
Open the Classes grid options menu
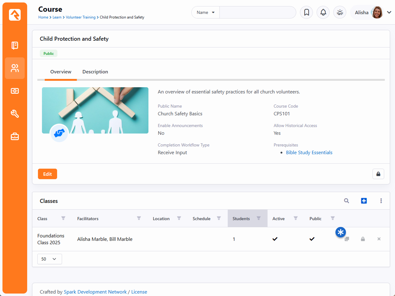381,201
